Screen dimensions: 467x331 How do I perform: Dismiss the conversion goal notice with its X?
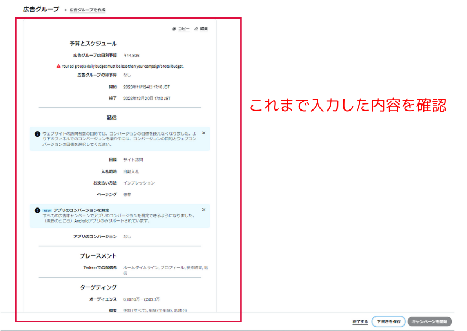click(204, 133)
